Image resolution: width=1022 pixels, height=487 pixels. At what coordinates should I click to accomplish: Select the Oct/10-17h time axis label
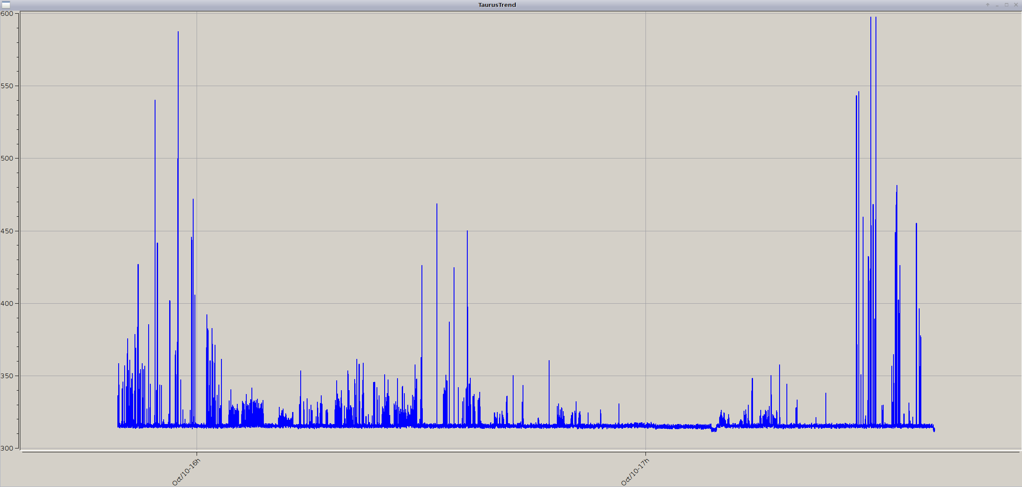(x=635, y=472)
